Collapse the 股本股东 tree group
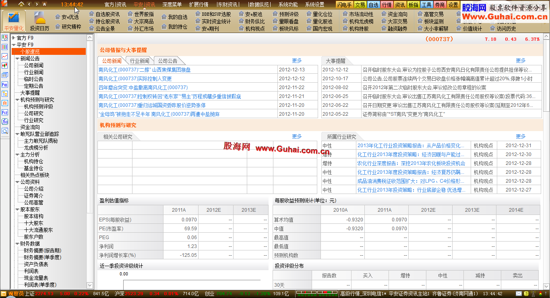Image resolution: width=550 pixels, height=298 pixels. point(17,209)
